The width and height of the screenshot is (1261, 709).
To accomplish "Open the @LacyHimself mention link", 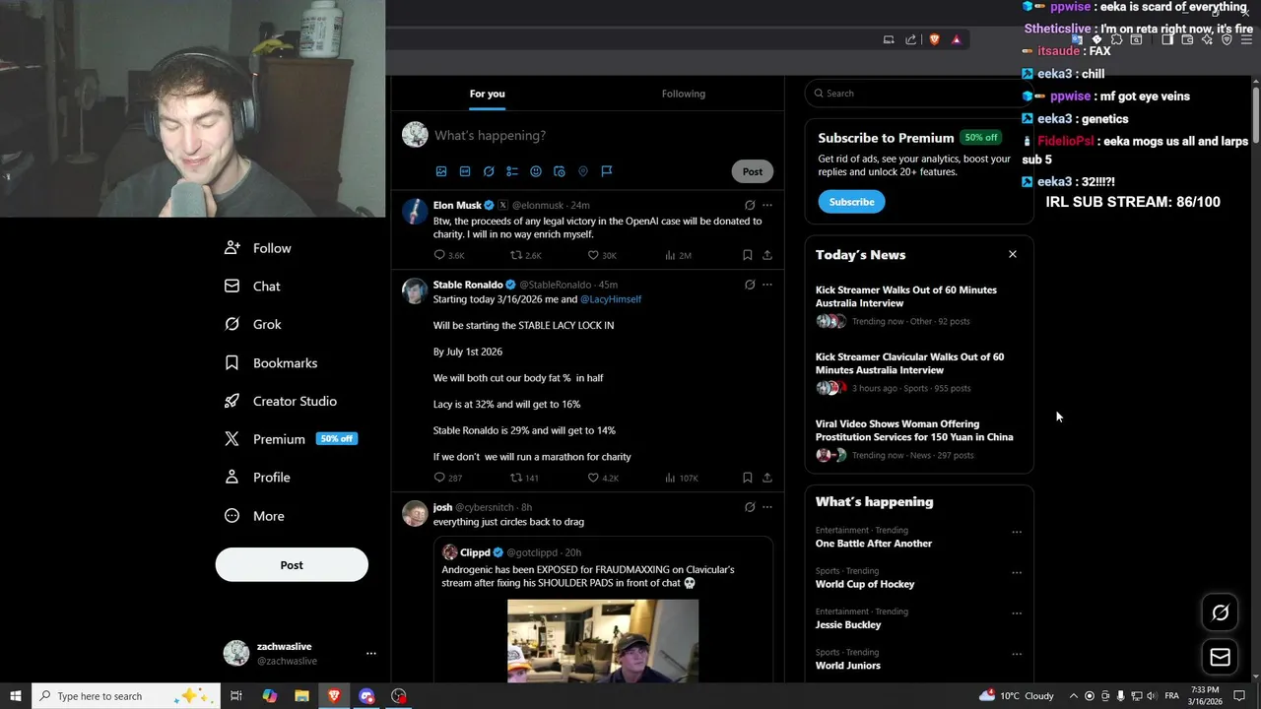I will [x=611, y=299].
